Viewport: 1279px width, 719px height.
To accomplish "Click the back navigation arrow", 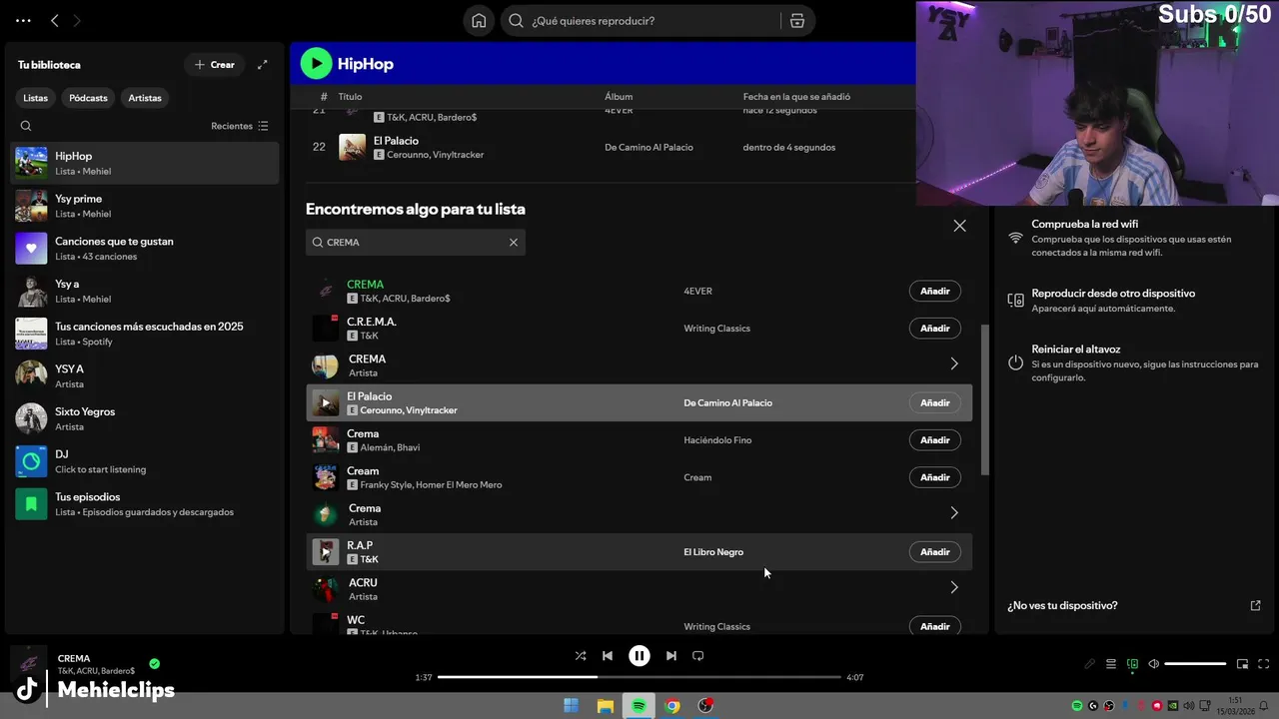I will pyautogui.click(x=55, y=20).
